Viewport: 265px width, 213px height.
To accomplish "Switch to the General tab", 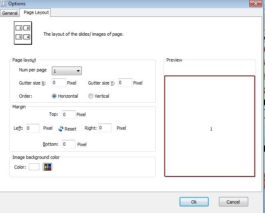I will pyautogui.click(x=10, y=13).
